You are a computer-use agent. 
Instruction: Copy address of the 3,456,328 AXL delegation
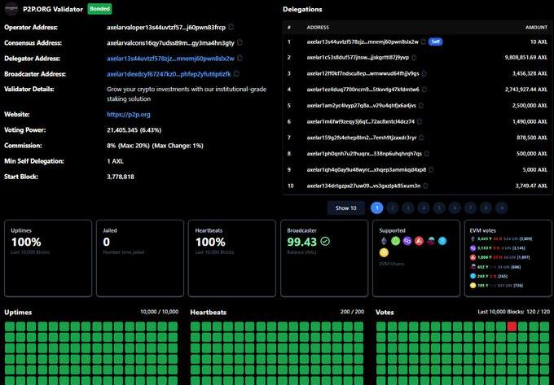click(424, 73)
